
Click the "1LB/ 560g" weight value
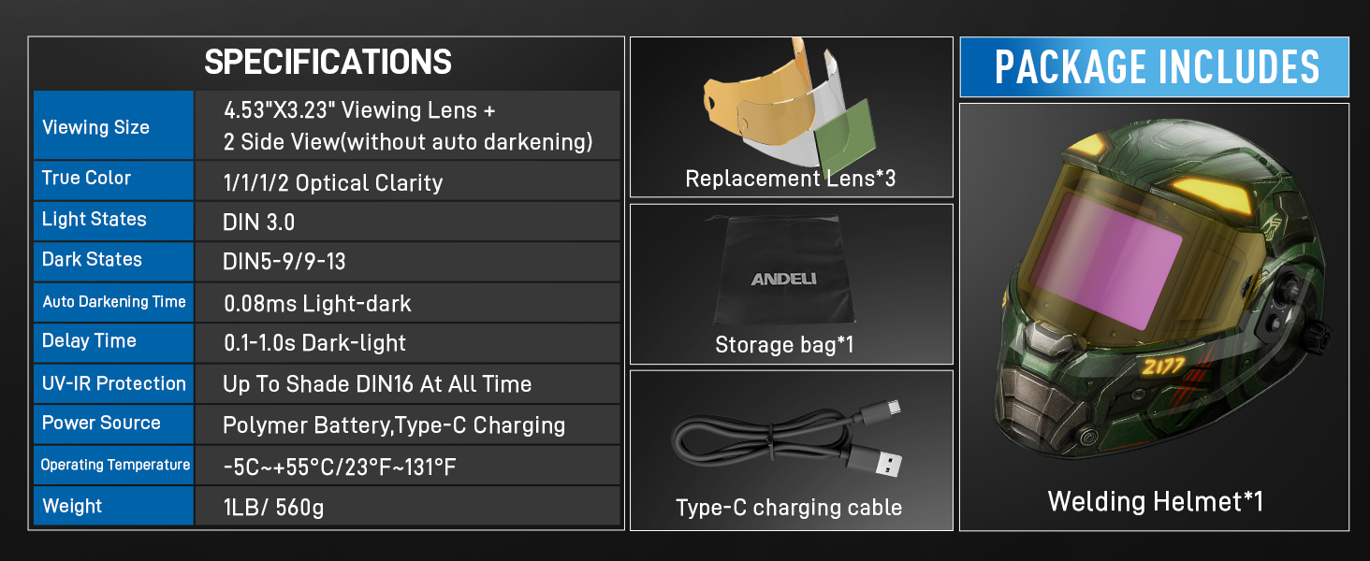click(273, 507)
